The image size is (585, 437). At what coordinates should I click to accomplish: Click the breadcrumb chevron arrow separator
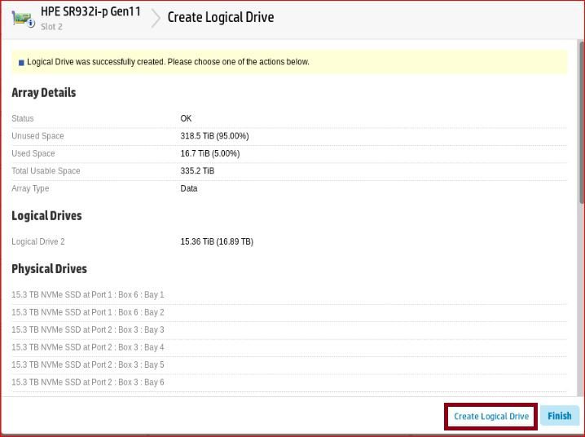(155, 18)
